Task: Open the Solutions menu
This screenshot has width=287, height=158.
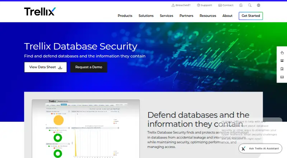Action: click(146, 16)
